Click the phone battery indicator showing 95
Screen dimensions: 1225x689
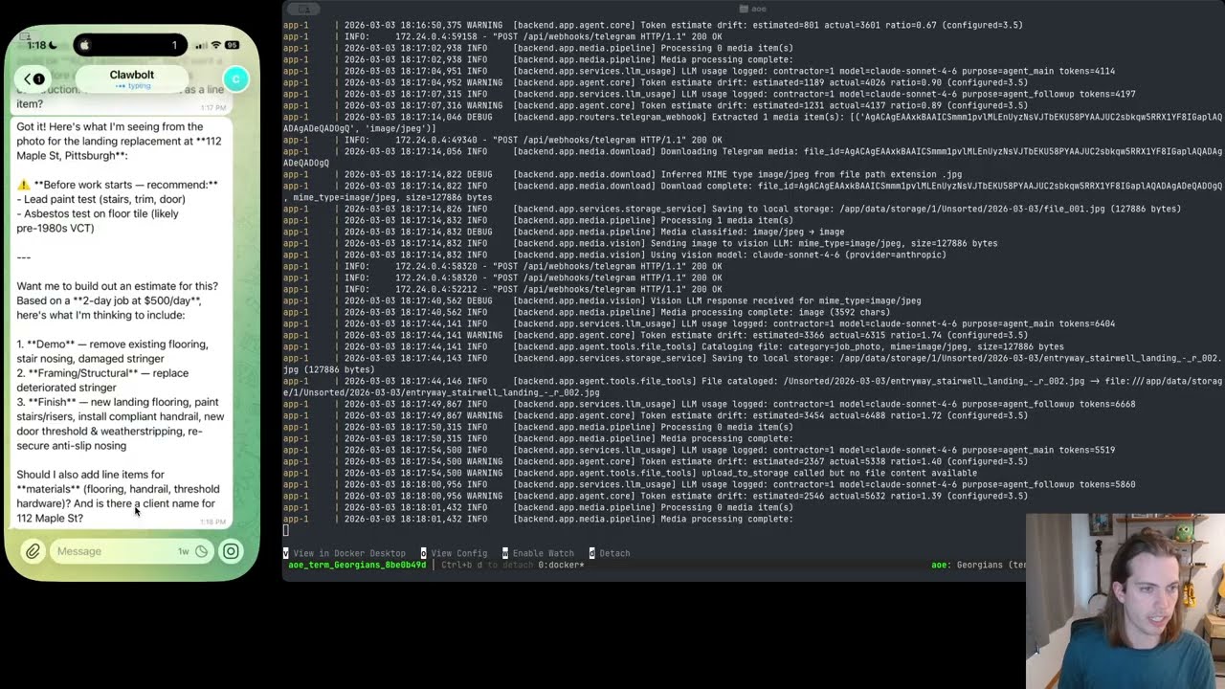tap(234, 45)
